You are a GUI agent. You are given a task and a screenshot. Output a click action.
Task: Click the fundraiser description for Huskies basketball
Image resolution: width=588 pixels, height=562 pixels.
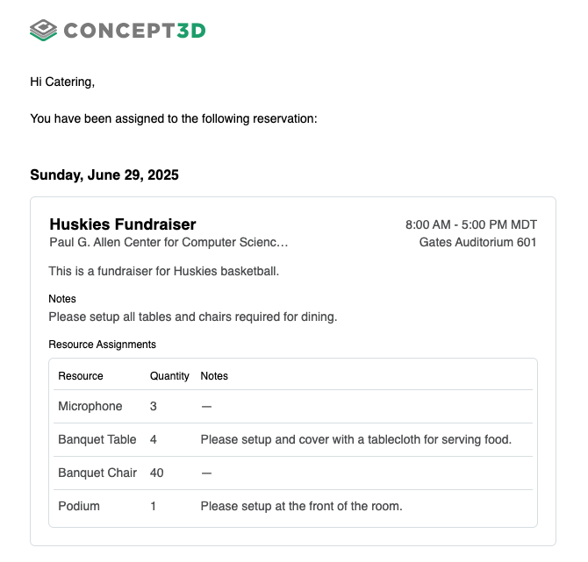point(163,271)
